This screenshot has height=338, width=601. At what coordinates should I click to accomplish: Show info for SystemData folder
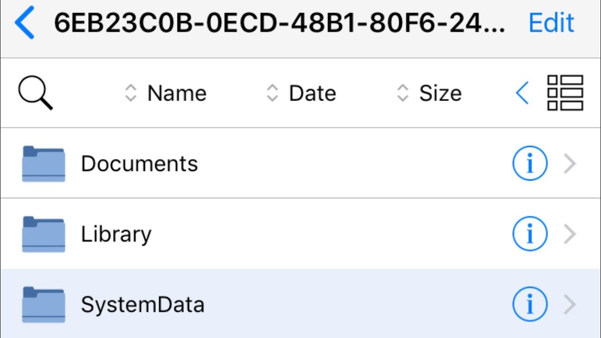(530, 304)
